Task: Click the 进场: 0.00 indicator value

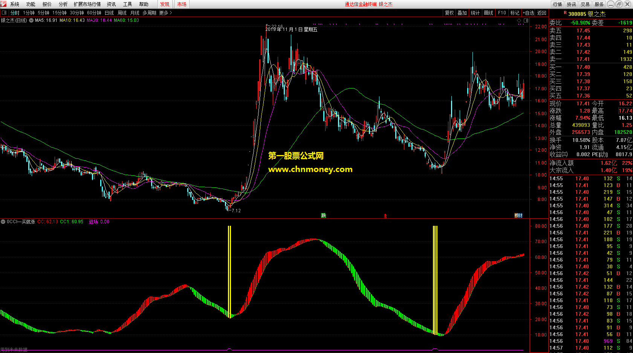Action: tap(99, 222)
